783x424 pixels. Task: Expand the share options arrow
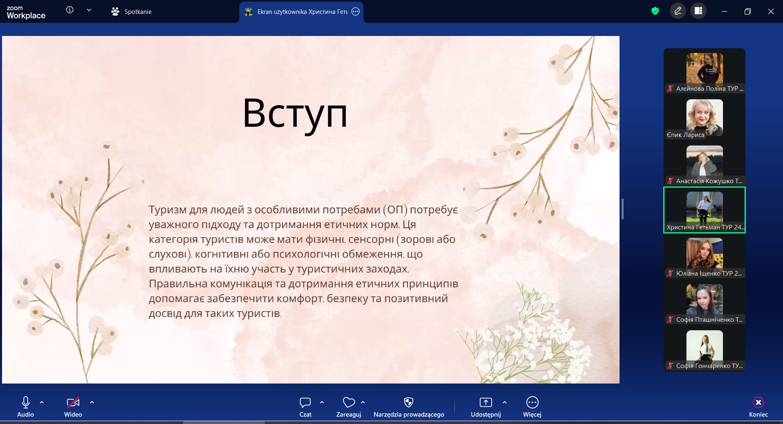coord(505,402)
